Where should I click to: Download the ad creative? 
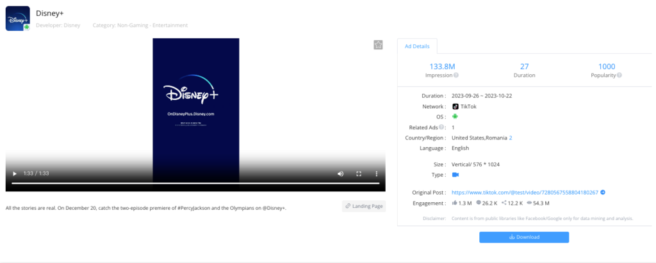tap(524, 237)
